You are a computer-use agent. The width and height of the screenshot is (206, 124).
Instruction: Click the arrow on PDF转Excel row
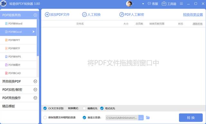point(33,32)
